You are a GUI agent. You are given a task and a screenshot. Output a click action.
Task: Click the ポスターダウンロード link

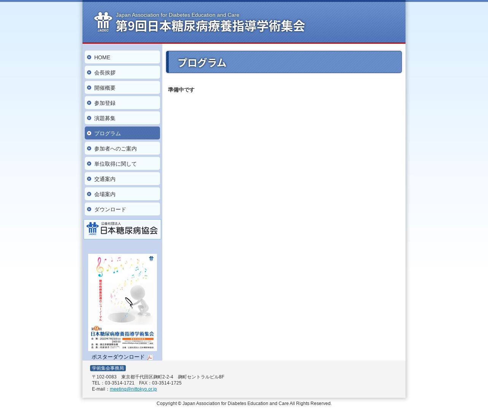[118, 357]
